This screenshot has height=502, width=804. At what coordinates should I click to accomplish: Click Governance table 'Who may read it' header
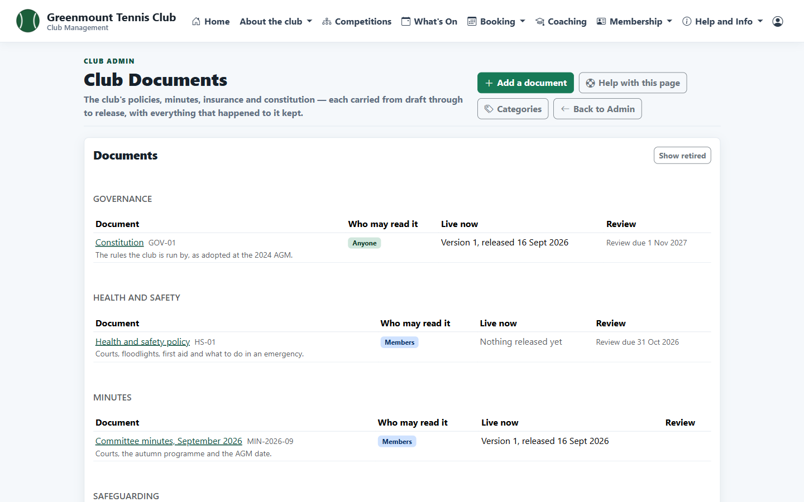pos(383,224)
